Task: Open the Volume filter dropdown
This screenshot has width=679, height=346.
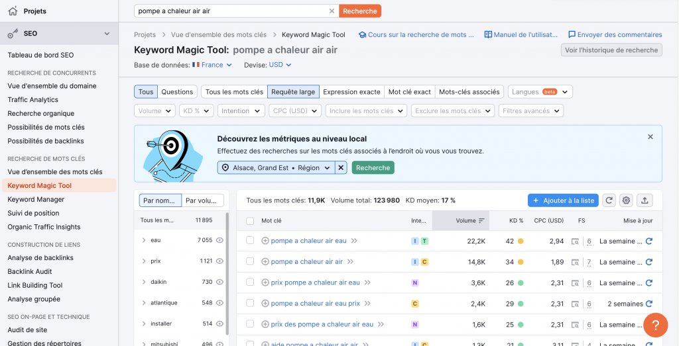Action: click(x=154, y=111)
